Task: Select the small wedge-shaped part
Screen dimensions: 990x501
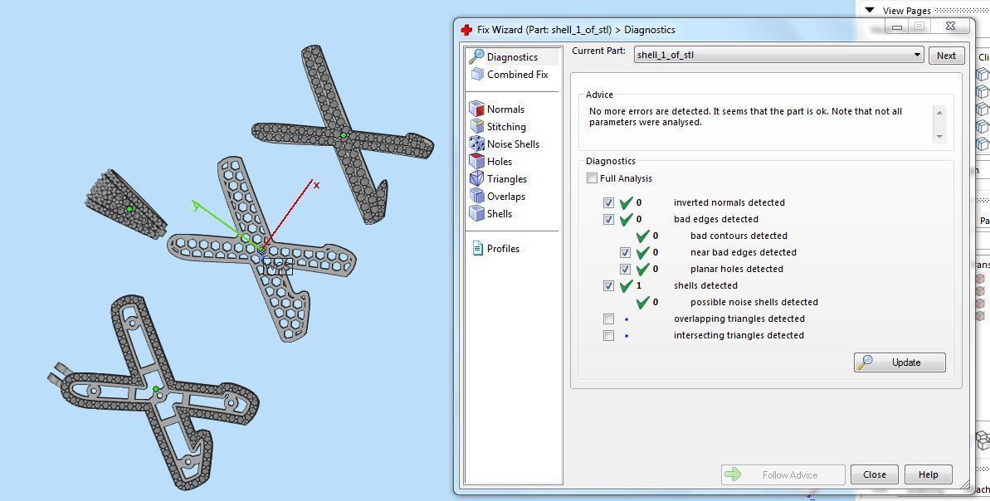Action: (126, 205)
